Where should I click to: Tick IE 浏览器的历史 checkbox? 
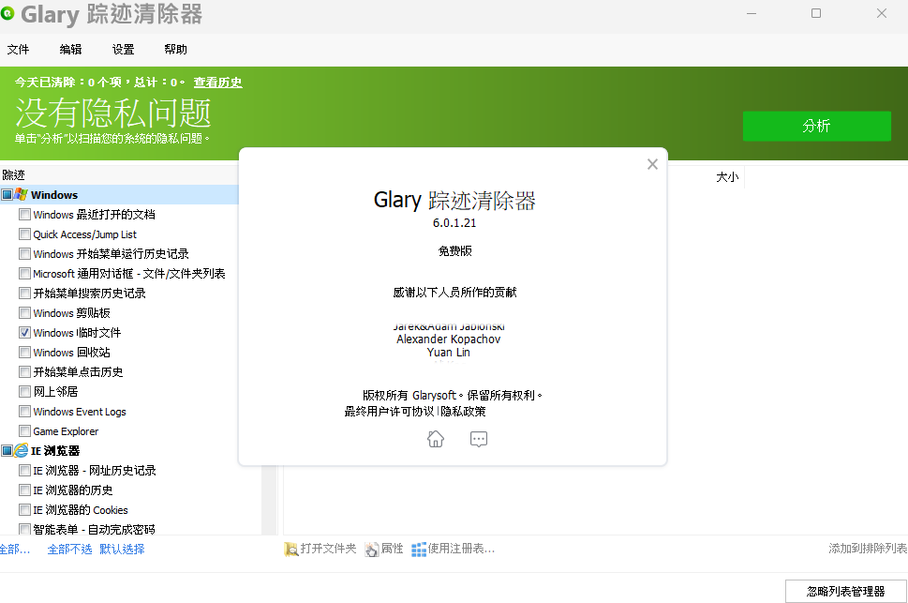click(x=24, y=490)
